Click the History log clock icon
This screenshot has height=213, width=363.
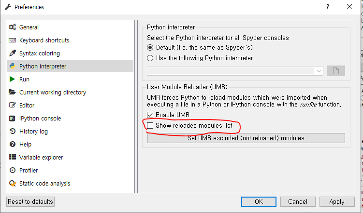coord(13,131)
